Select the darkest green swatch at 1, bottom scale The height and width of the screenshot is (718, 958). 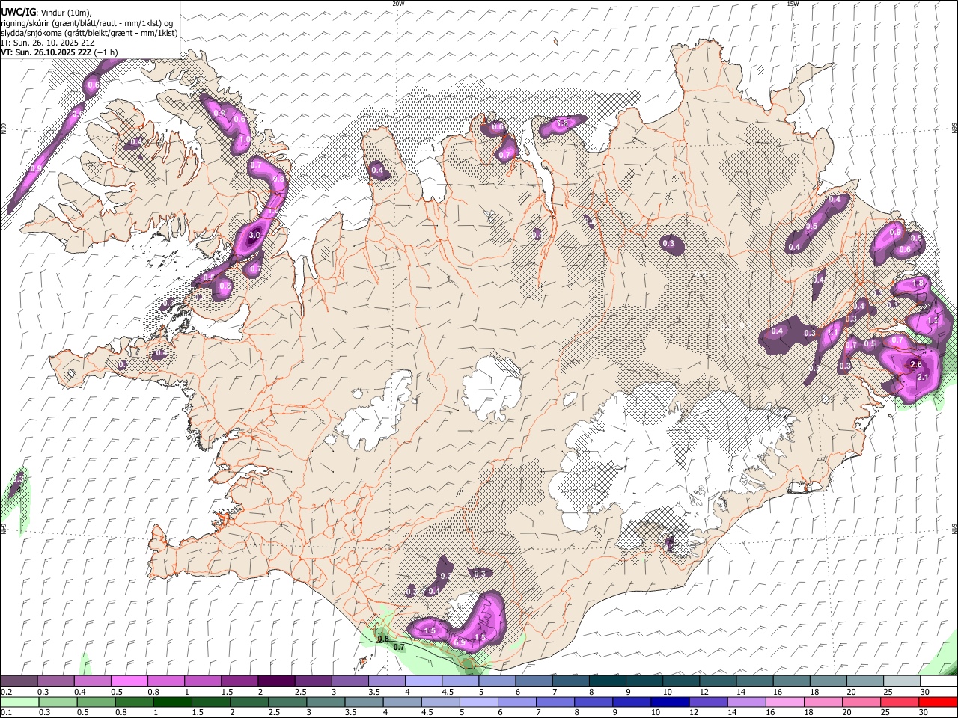coord(172,702)
